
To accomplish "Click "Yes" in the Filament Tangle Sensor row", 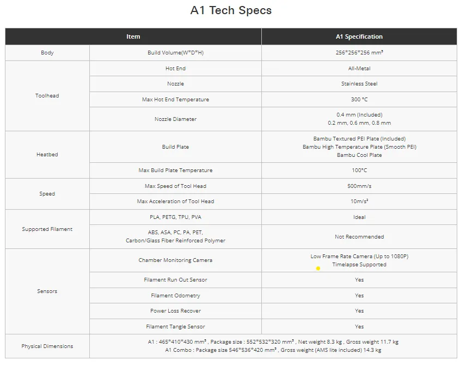I will coord(359,327).
